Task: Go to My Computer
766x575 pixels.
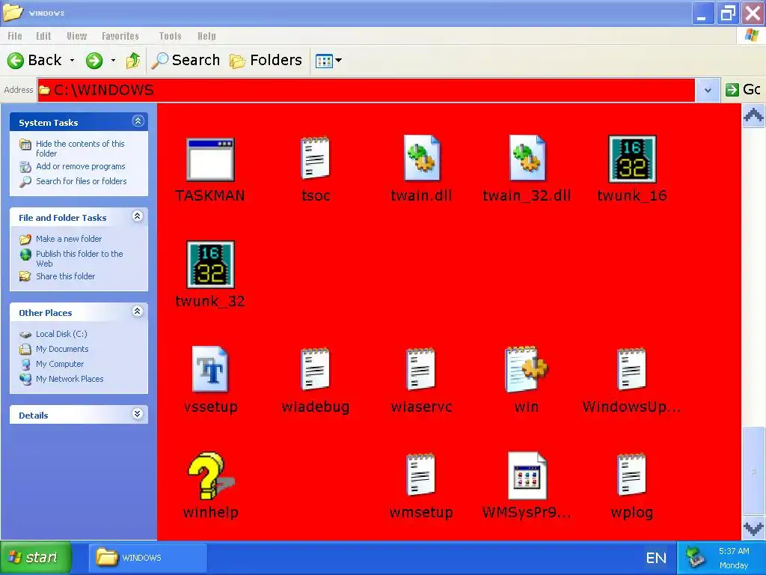Action: (60, 364)
